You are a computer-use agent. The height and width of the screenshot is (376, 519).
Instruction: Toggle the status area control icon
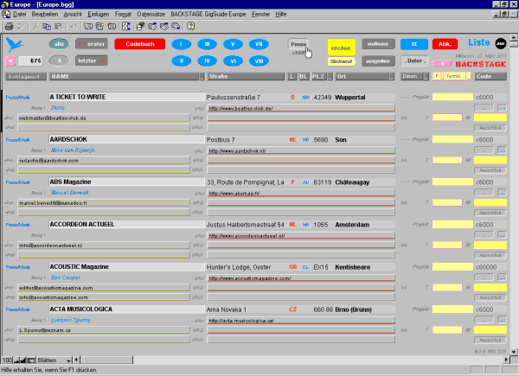pos(31,360)
